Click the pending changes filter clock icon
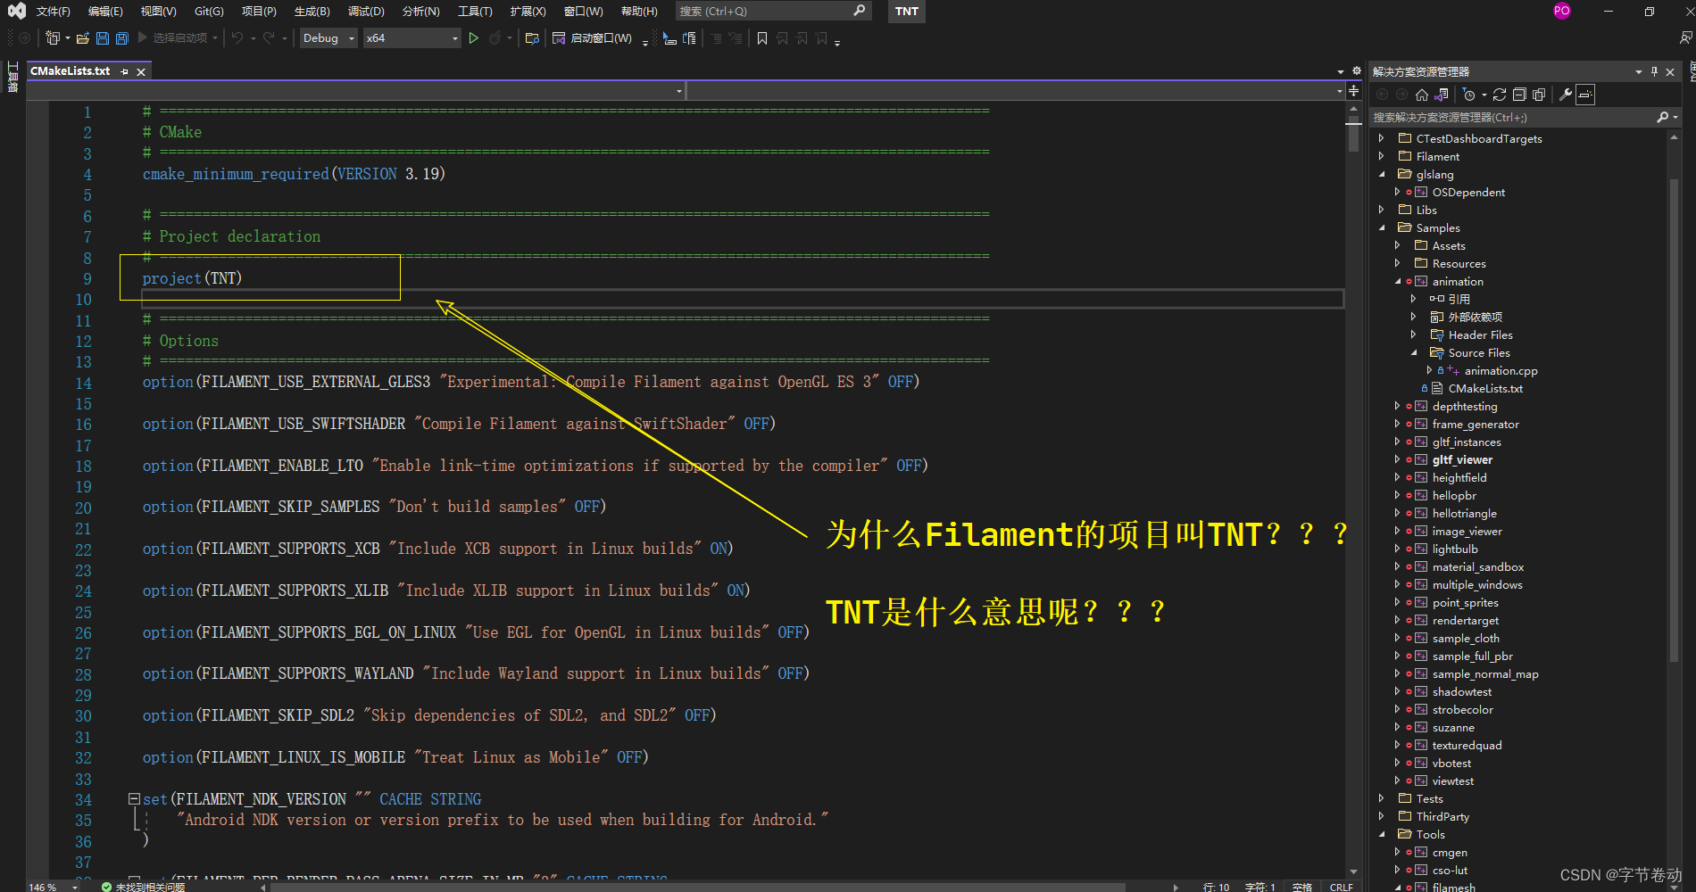The width and height of the screenshot is (1696, 892). (1469, 95)
